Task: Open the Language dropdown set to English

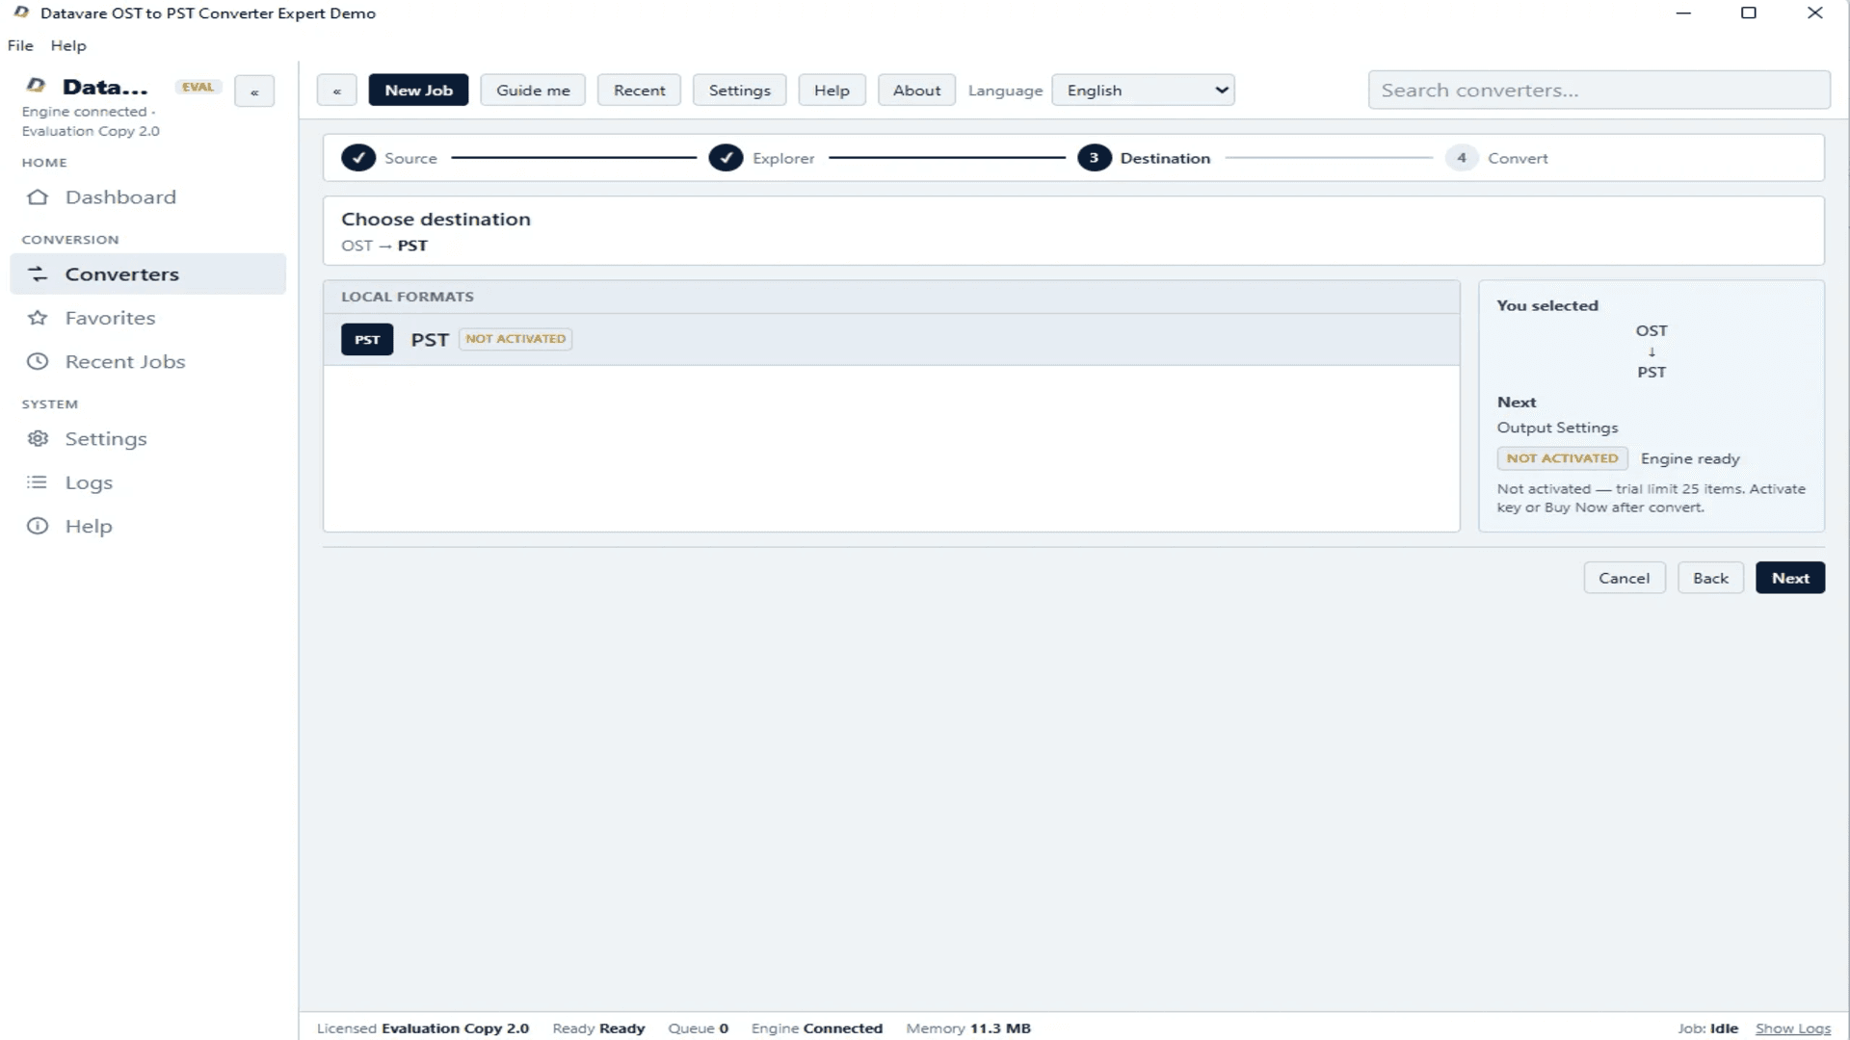Action: coord(1143,91)
